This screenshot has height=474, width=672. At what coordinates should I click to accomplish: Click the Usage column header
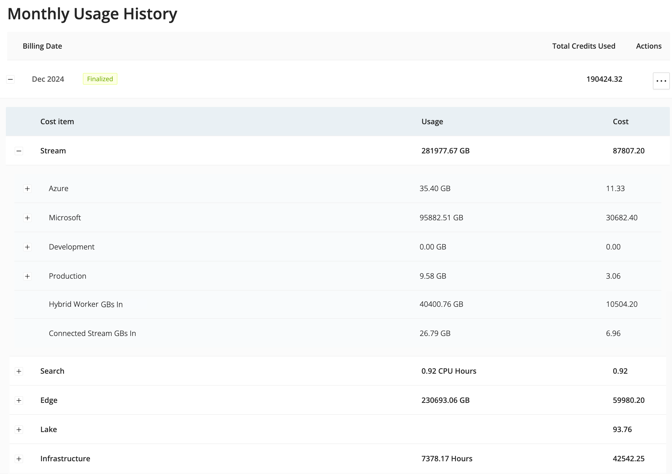tap(432, 122)
